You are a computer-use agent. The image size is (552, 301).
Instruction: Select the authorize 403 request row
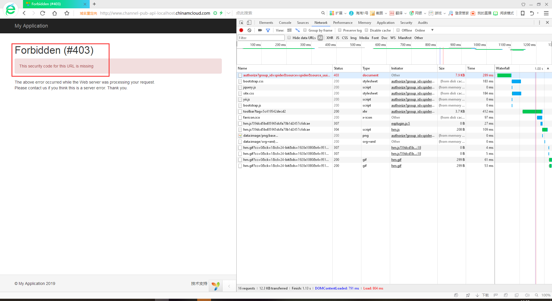[x=286, y=75]
